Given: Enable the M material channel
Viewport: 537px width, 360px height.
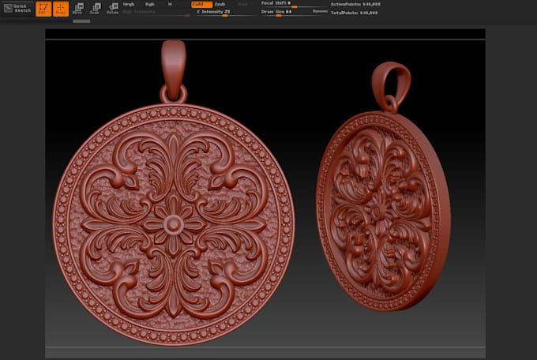Looking at the screenshot, I should pos(170,5).
